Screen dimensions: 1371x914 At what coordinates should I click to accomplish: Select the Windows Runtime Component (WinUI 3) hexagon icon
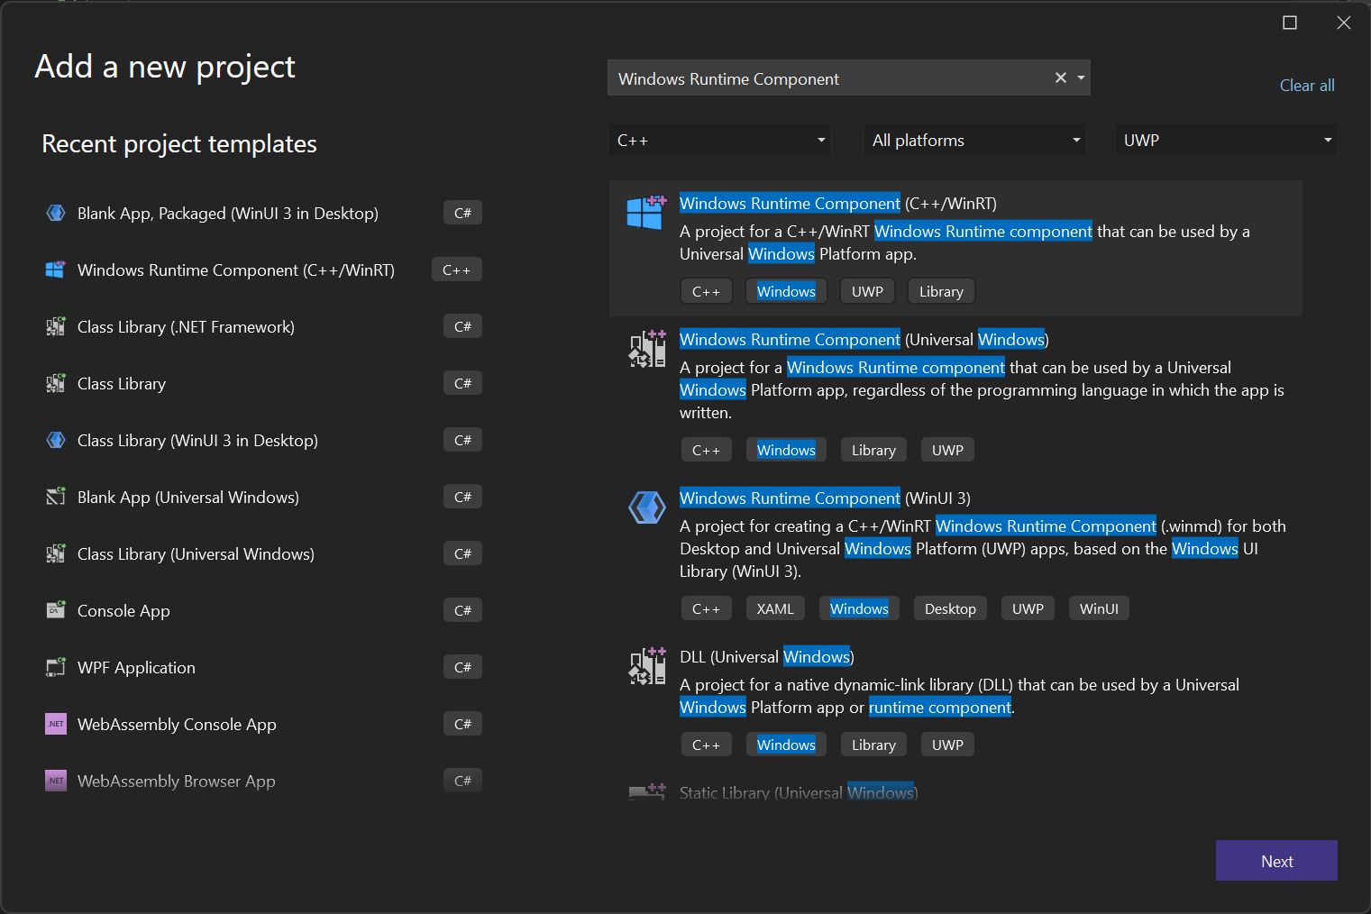(647, 507)
